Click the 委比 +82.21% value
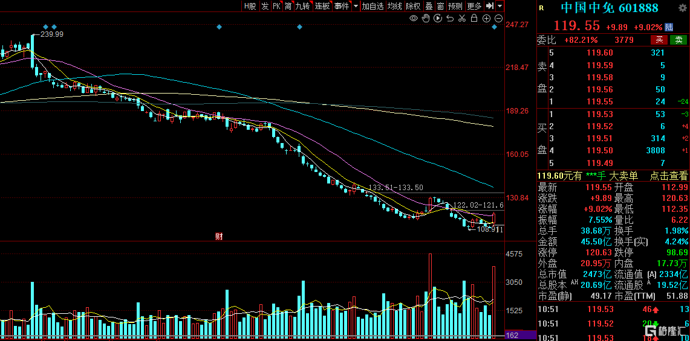This screenshot has width=690, height=341. [581, 40]
